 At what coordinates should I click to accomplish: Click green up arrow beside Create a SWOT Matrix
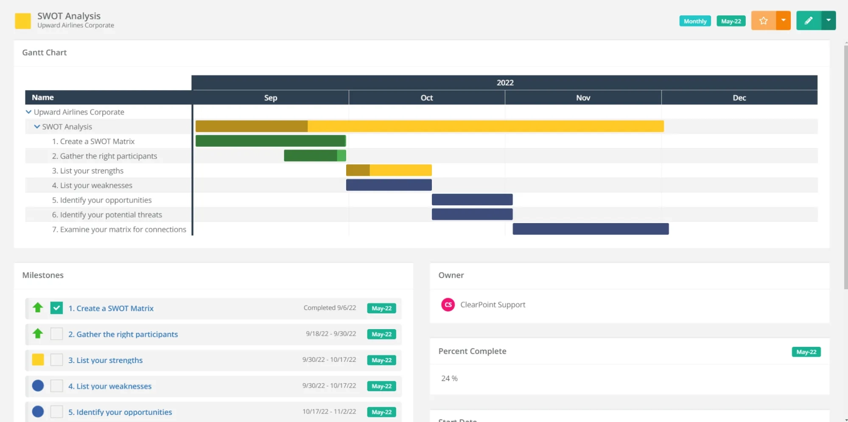[38, 308]
